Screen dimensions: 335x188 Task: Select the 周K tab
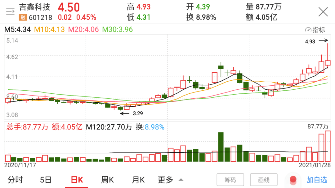click(107, 180)
